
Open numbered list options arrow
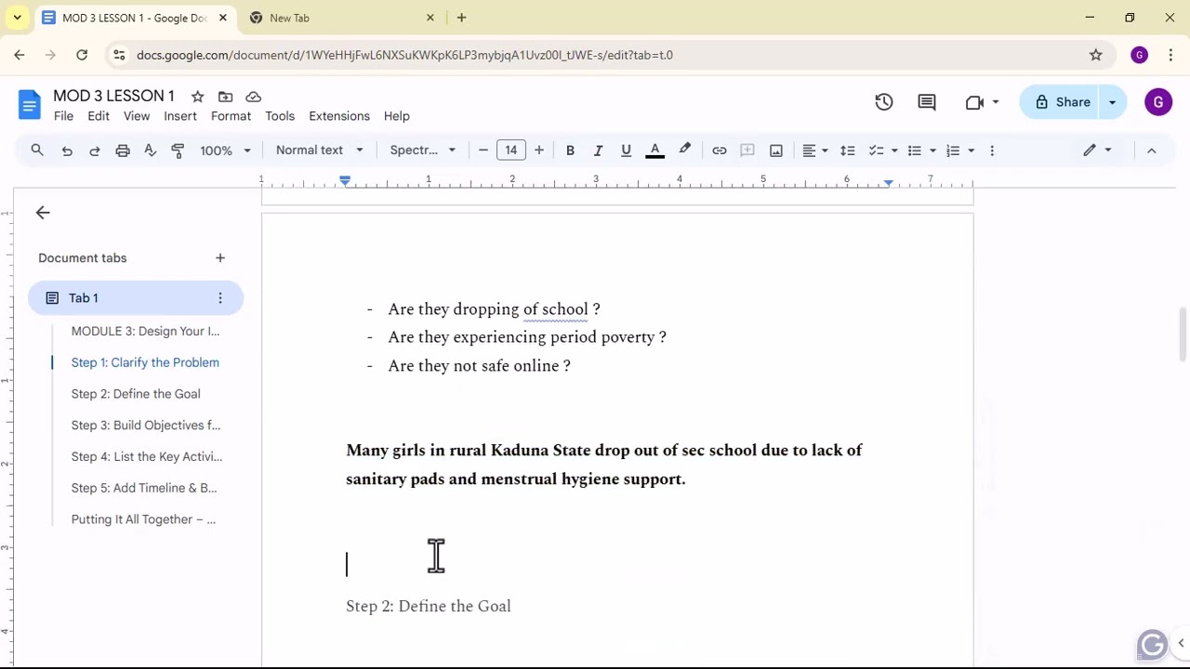(x=971, y=151)
